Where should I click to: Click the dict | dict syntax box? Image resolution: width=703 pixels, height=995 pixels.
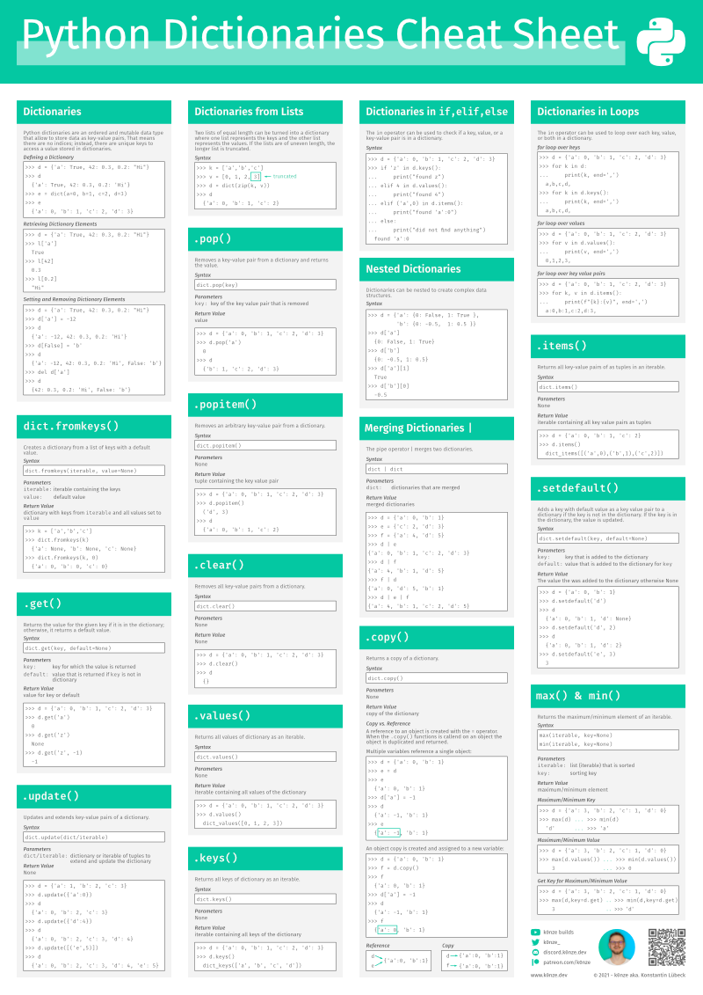[x=438, y=469]
